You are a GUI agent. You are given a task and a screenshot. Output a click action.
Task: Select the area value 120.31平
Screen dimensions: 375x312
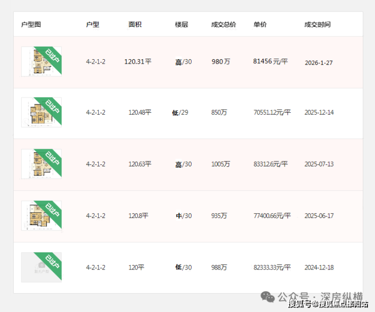click(138, 62)
